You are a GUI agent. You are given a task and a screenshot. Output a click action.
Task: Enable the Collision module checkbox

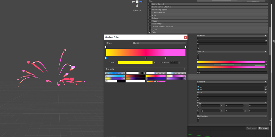pyautogui.click(x=150, y=18)
